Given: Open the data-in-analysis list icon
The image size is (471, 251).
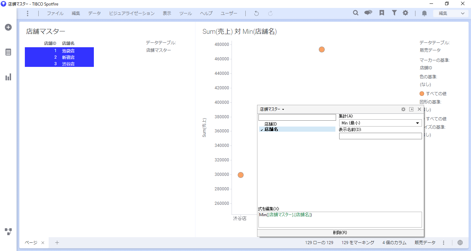Looking at the screenshot, I should pos(8,52).
